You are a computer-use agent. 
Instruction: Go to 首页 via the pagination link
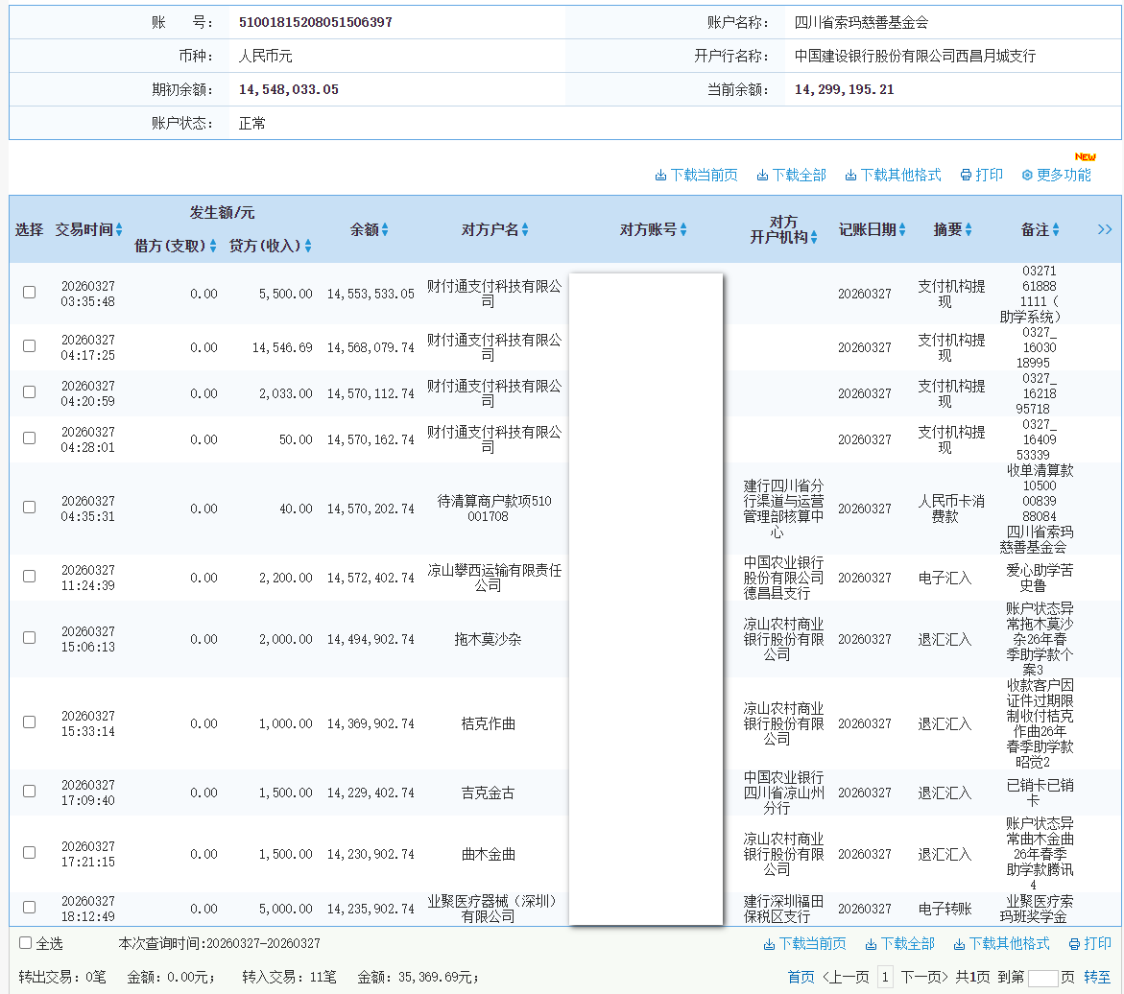click(x=801, y=976)
